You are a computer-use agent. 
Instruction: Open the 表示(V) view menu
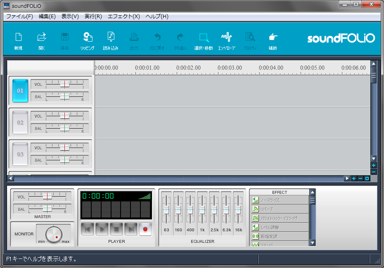click(70, 16)
